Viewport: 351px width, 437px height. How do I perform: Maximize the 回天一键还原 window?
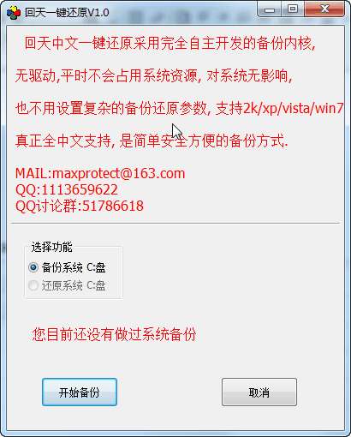292,9
